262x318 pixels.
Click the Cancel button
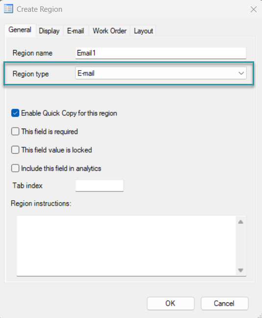click(225, 303)
